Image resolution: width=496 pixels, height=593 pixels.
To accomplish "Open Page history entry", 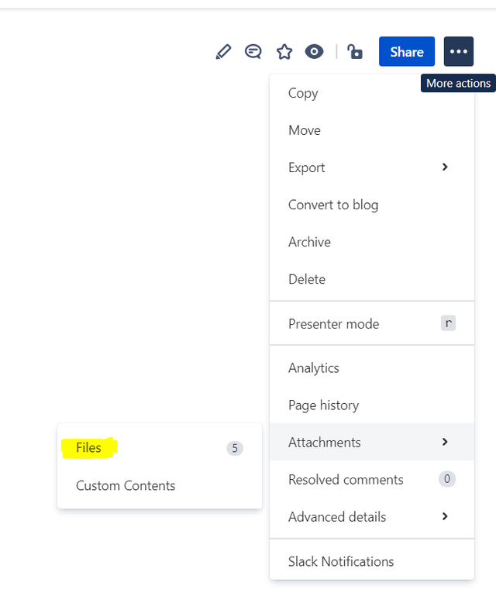I will coord(323,405).
